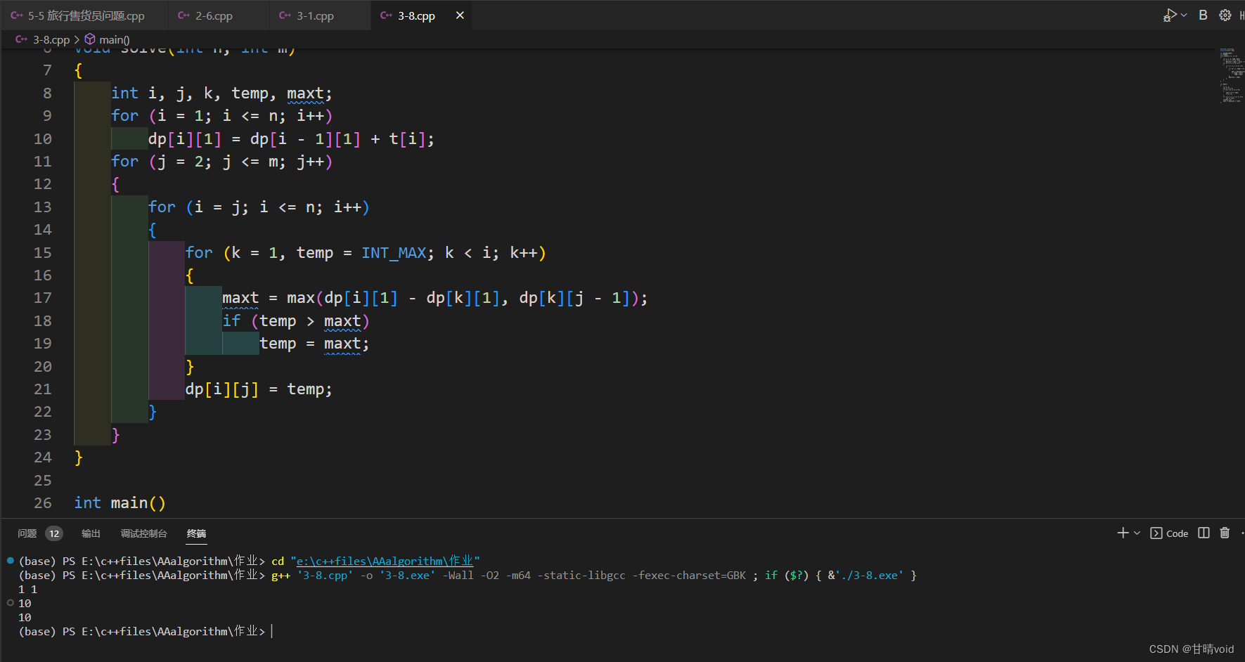Click dp[i][1] assignment on line 10
Image resolution: width=1245 pixels, height=662 pixels.
pos(291,139)
